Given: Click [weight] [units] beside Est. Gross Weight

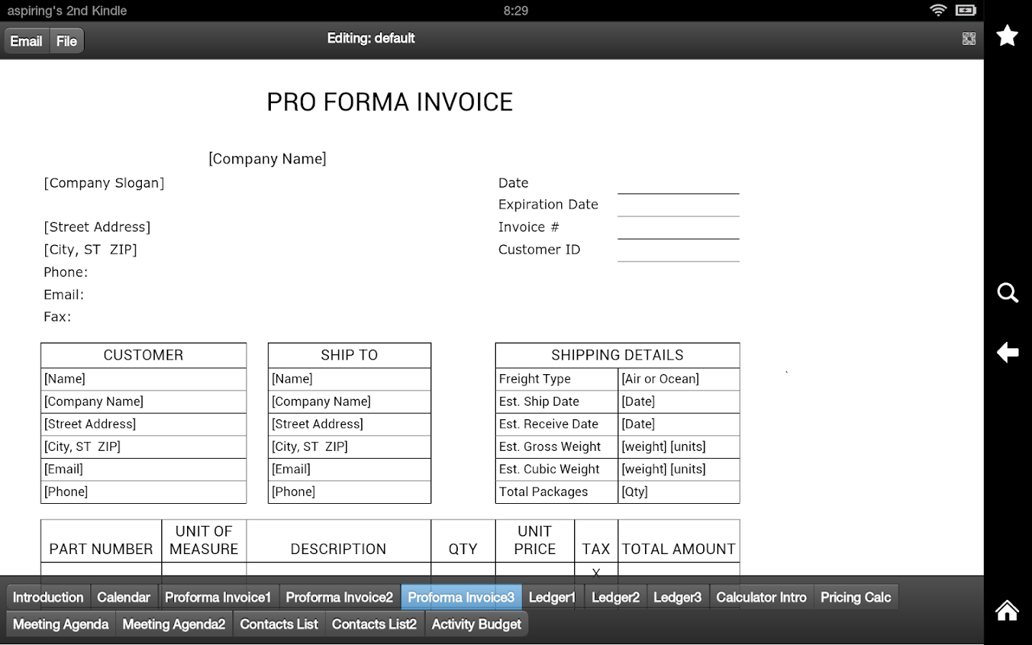Looking at the screenshot, I should [x=679, y=446].
